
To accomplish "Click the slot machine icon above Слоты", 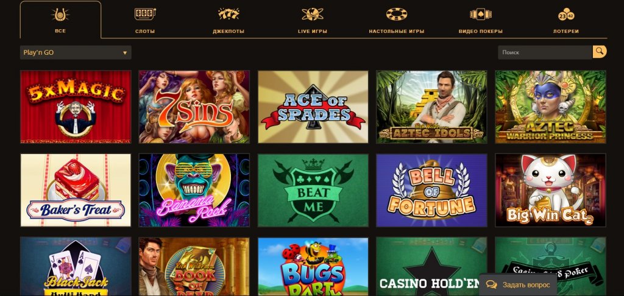I will [x=145, y=14].
